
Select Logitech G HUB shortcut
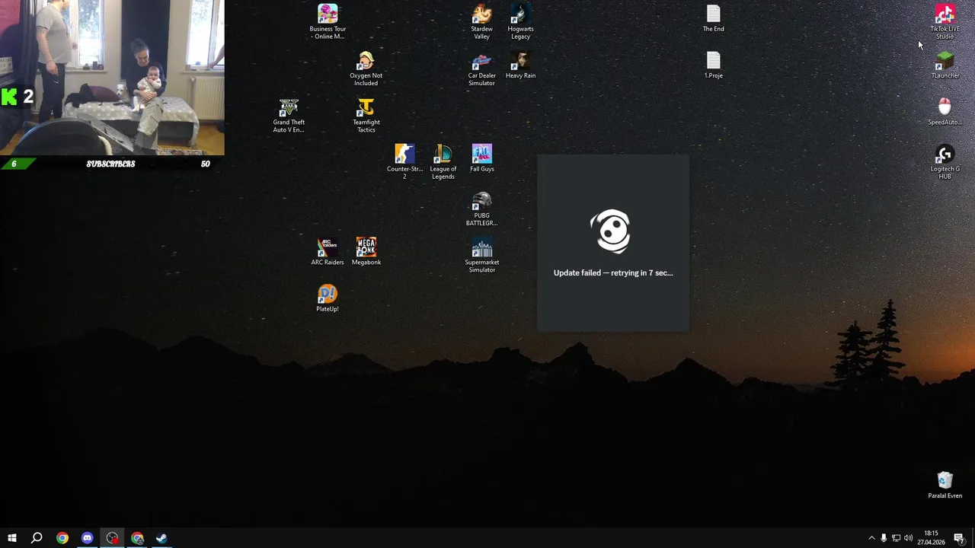point(945,161)
